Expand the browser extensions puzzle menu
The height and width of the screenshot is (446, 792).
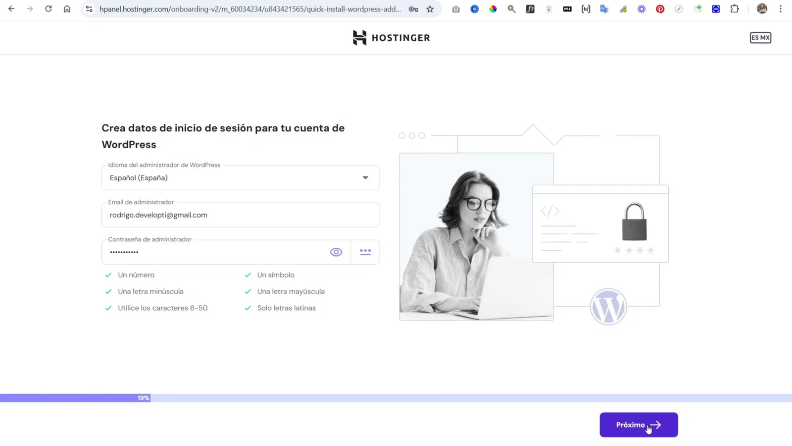coord(735,9)
